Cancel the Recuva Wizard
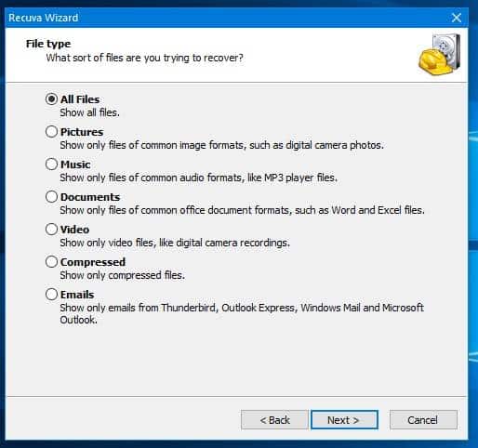Viewport: 478px width, 448px height. click(423, 420)
